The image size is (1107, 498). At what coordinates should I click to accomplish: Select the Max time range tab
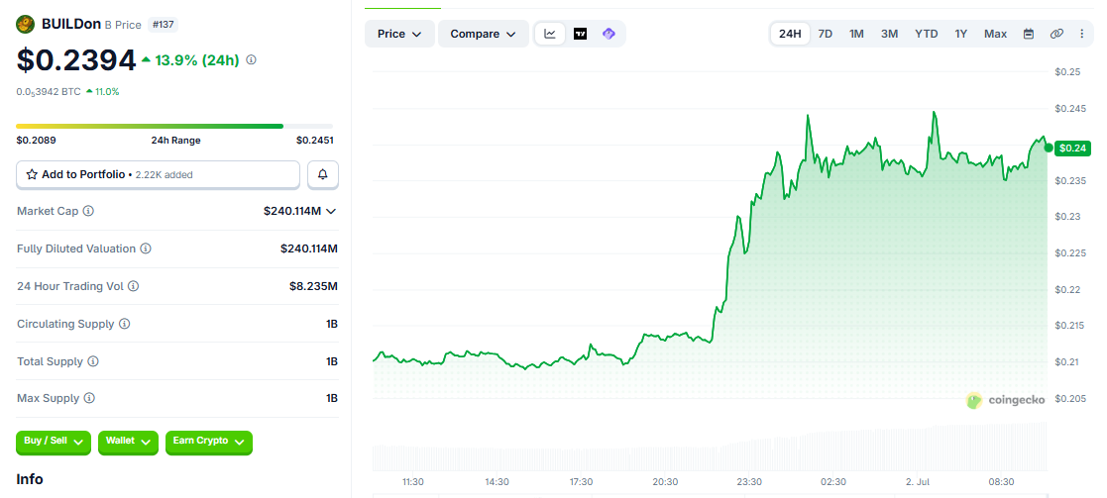pyautogui.click(x=995, y=34)
